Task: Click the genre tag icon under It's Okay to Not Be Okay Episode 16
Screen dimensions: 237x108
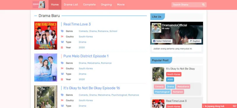Action: click(x=62, y=95)
